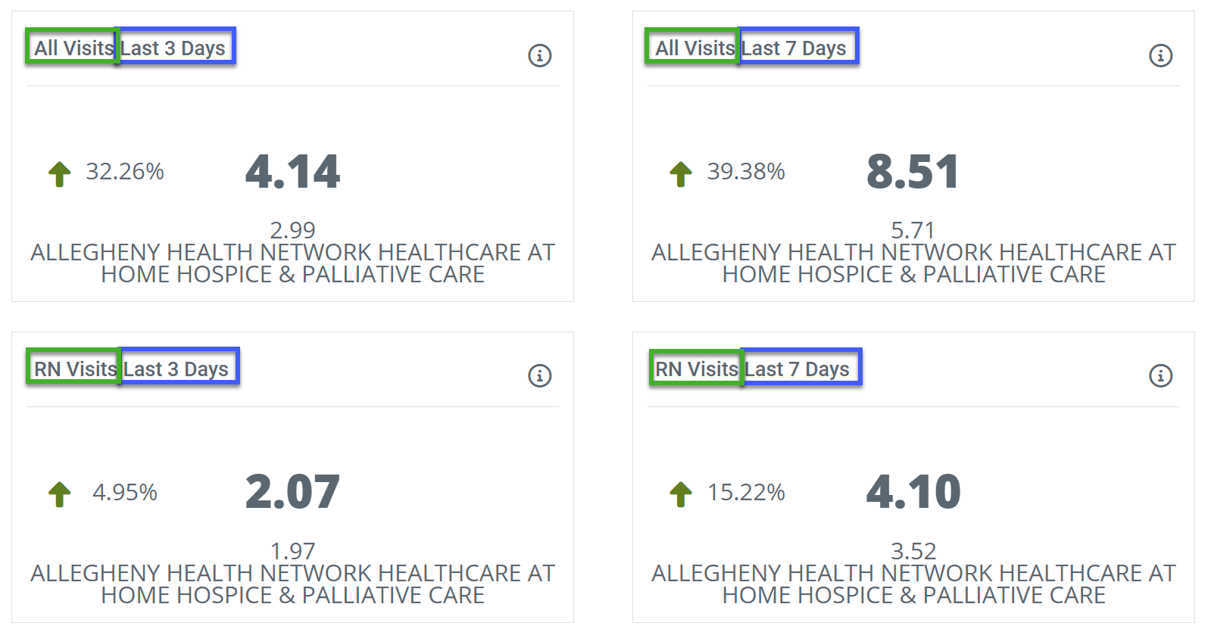Click the 5.71 comparison value
This screenshot has width=1211, height=632.
click(913, 230)
